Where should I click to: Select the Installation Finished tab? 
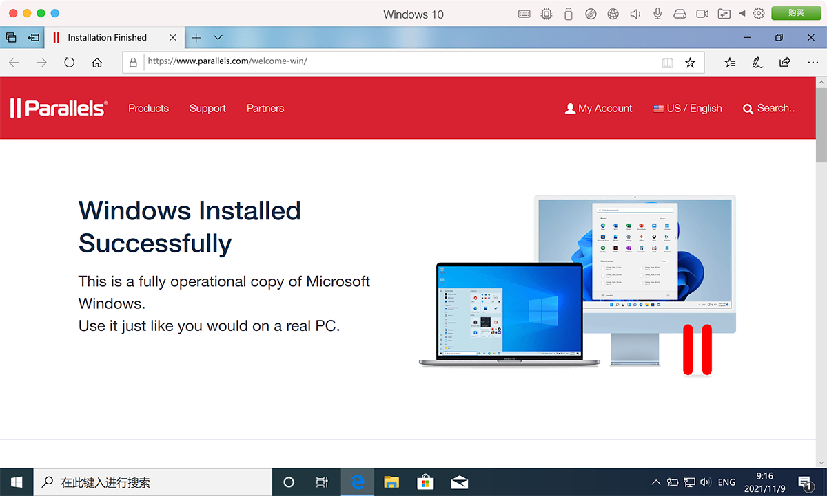(107, 38)
